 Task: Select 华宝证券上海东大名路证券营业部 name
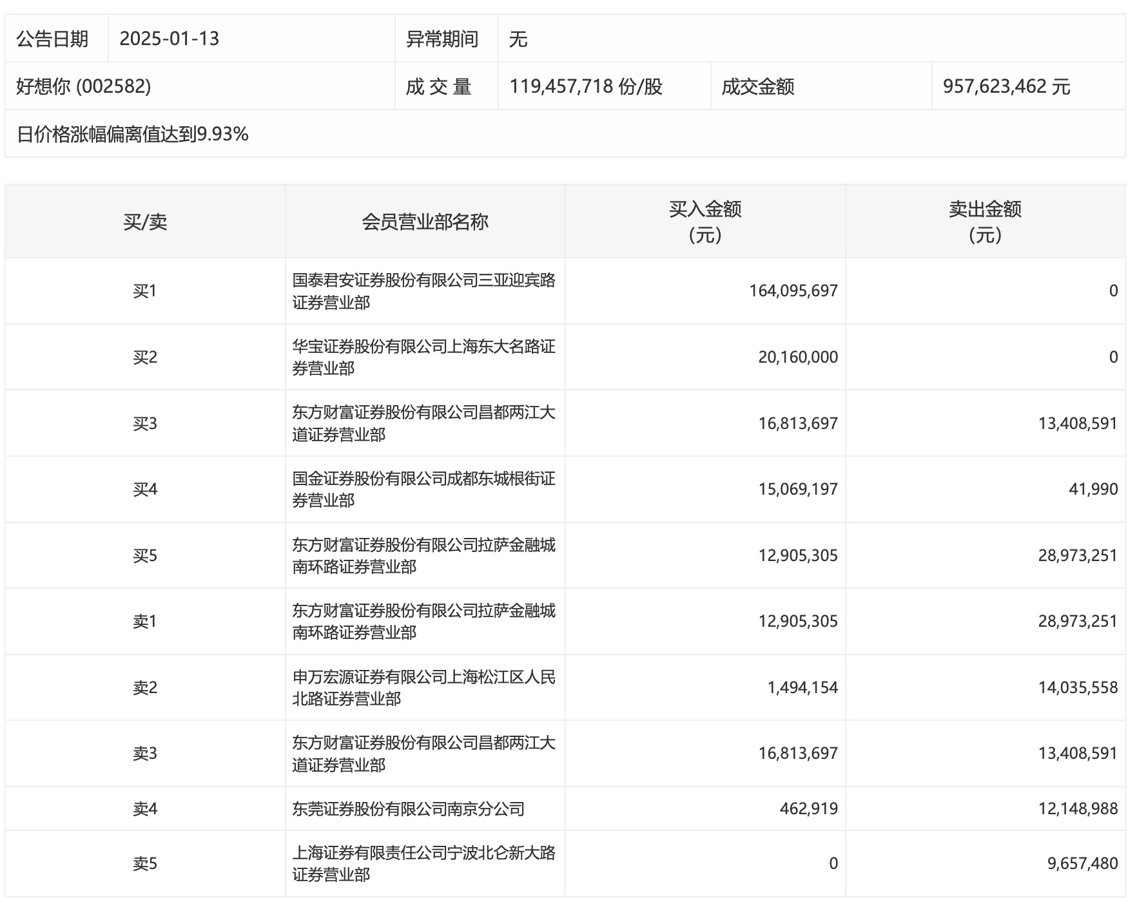[423, 357]
